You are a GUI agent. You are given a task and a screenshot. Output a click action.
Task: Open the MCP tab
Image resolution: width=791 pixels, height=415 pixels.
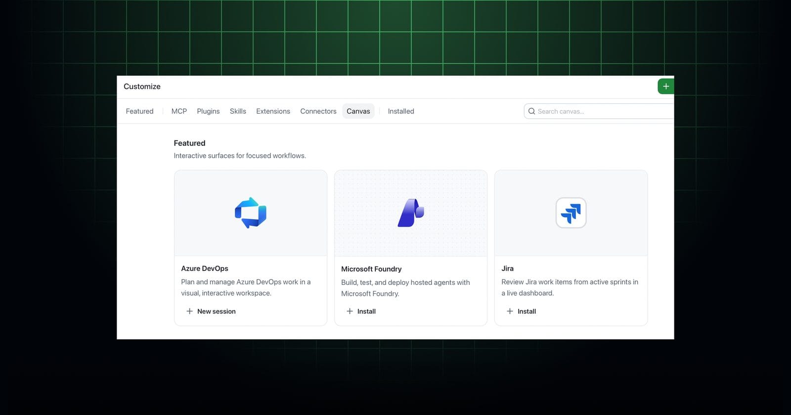pos(179,111)
